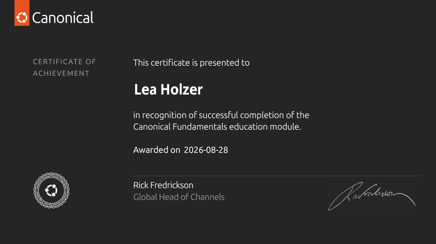436x244 pixels.
Task: Click the Canonical wordmark text
Action: pos(63,18)
